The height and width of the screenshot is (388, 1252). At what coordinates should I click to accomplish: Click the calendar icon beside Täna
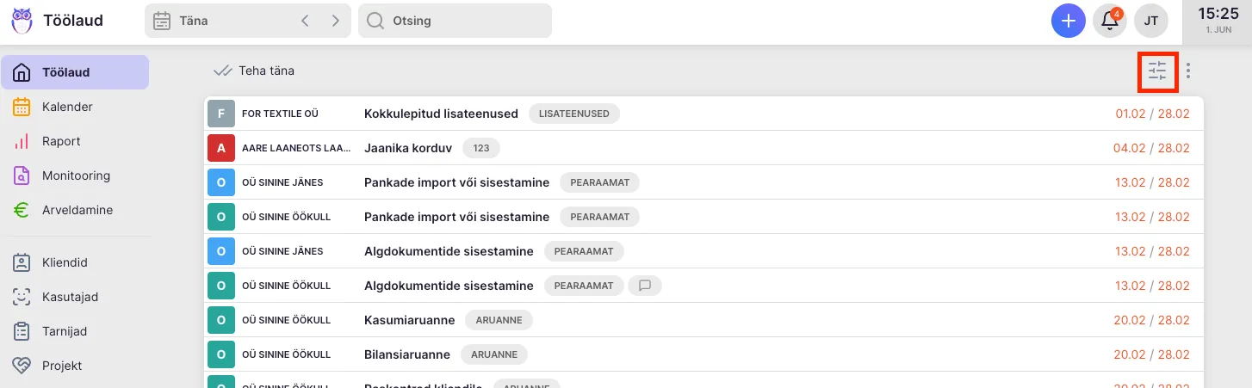click(x=161, y=21)
